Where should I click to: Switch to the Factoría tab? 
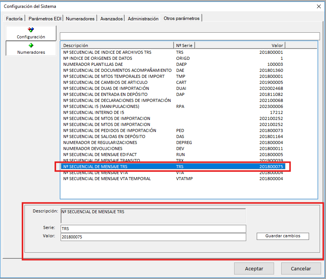tap(15, 18)
